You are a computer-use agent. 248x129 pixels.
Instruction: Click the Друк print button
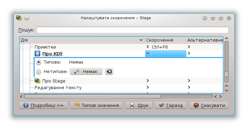pyautogui.click(x=139, y=105)
